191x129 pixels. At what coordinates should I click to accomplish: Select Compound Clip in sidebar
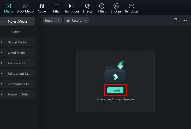click(17, 84)
